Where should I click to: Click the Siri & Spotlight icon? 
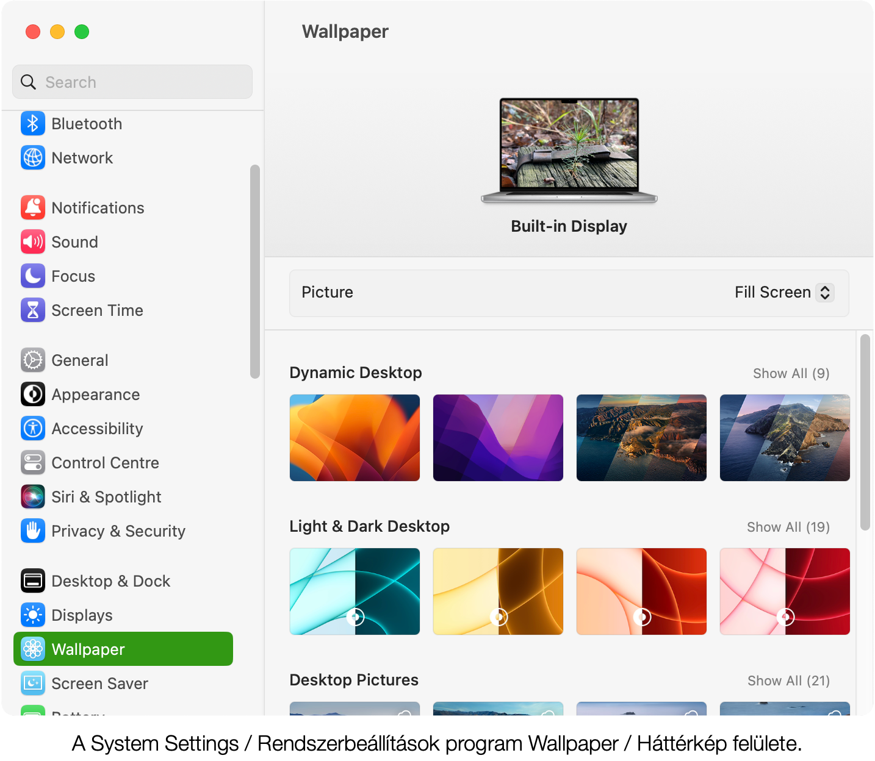33,496
